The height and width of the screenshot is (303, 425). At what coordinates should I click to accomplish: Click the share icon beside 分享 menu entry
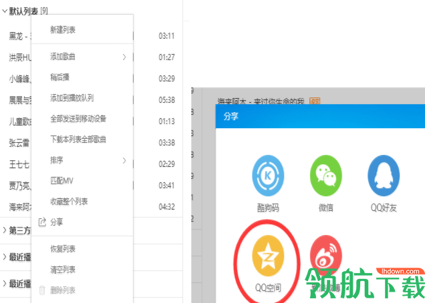point(42,222)
